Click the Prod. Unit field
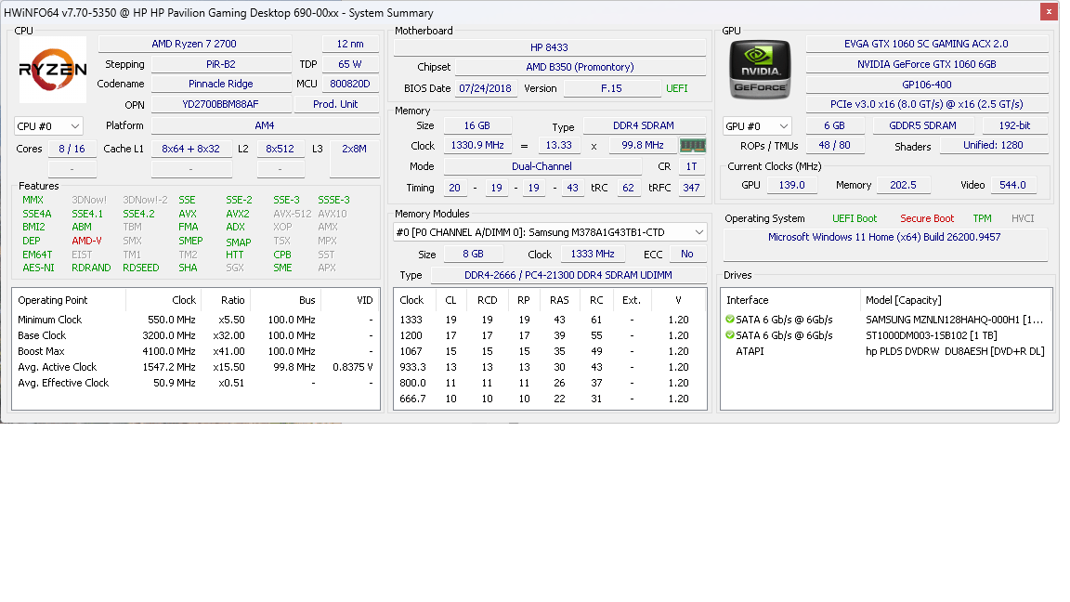Viewport: 1070px width, 602px height. [x=335, y=104]
